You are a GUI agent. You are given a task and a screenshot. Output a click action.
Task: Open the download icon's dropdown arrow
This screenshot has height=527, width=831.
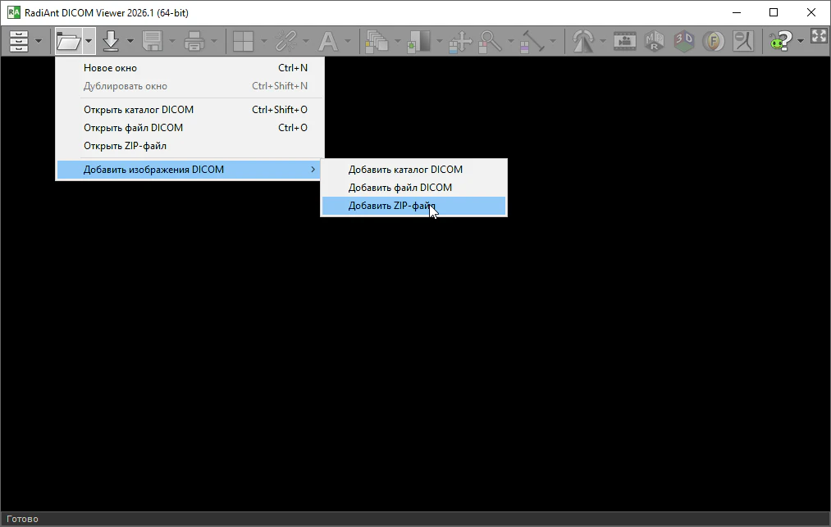[x=130, y=41]
